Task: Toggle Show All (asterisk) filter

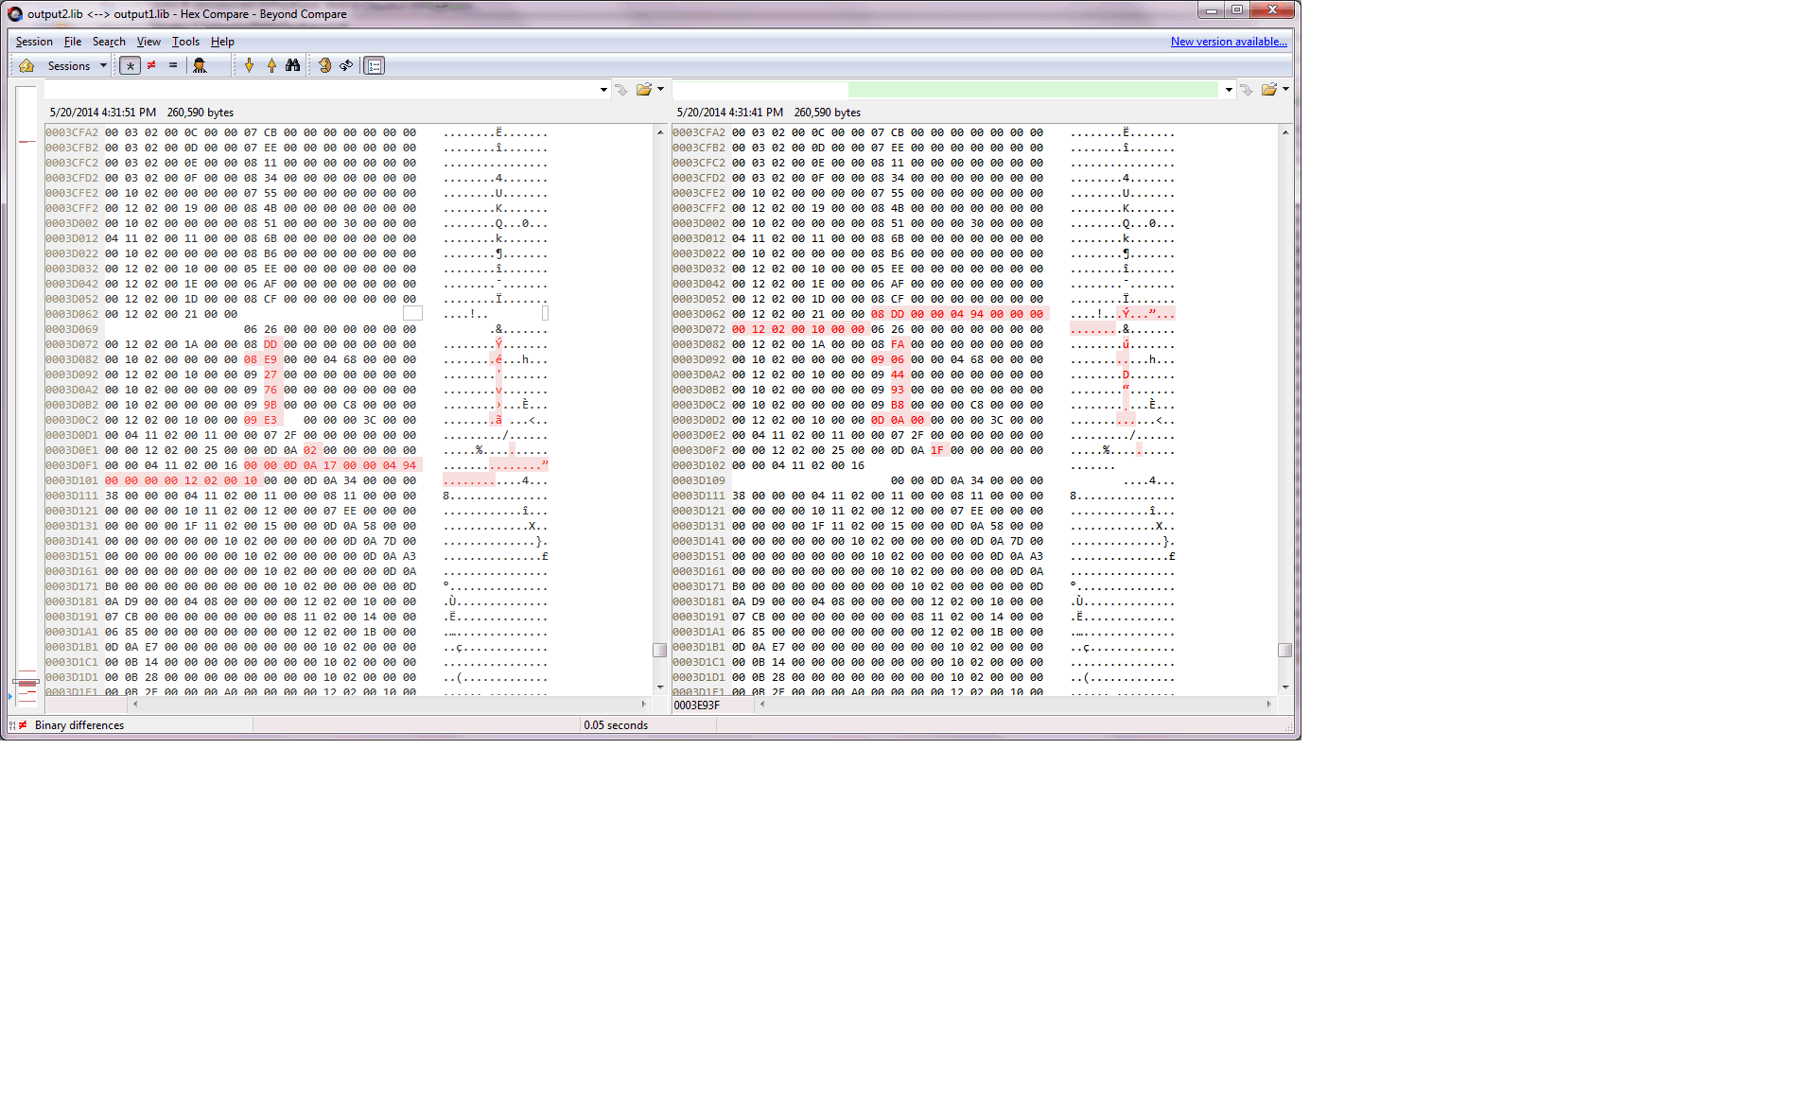Action: click(131, 66)
